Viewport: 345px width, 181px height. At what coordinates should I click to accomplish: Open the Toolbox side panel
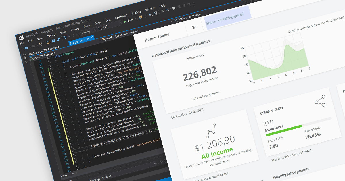click(x=25, y=58)
